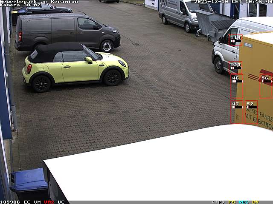
Task: Select detection box labeled 52
Action: point(251,112)
